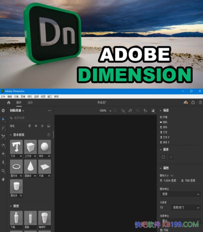
Task: Choose the Zoom magnifier tool
Action: [x=3, y=171]
